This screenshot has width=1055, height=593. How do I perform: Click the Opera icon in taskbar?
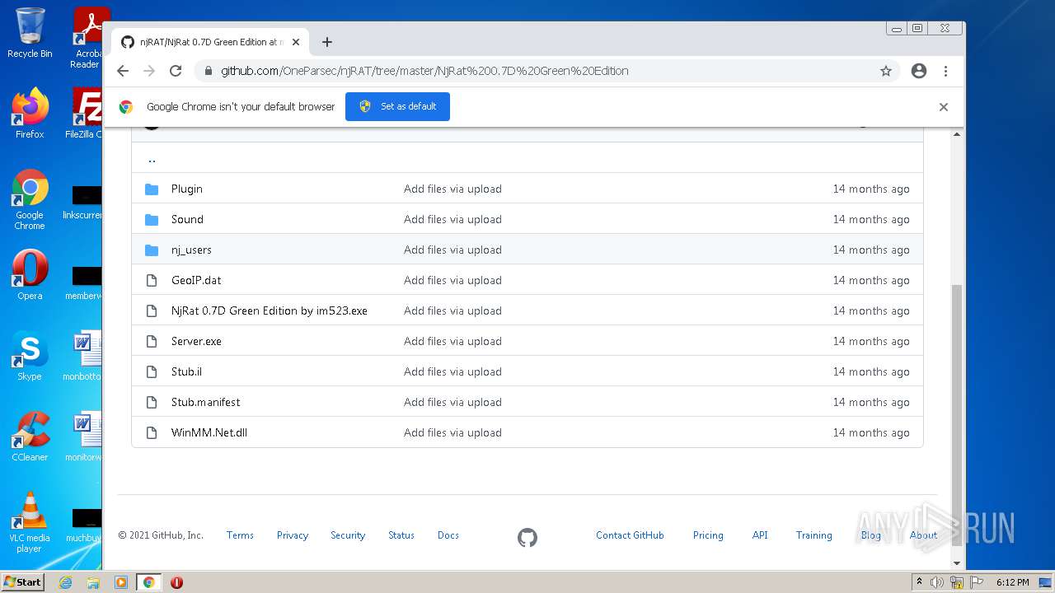point(176,582)
